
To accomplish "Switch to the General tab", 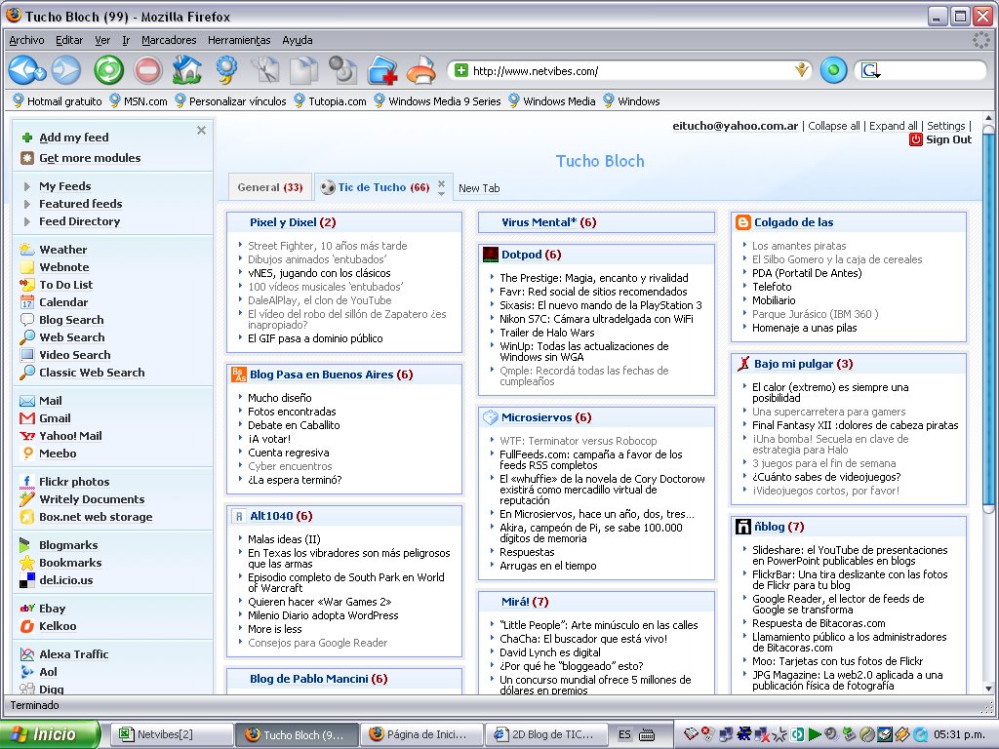I will (270, 187).
